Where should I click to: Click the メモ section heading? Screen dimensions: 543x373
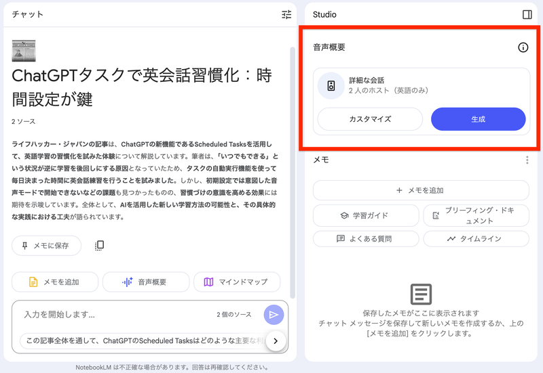(x=321, y=160)
